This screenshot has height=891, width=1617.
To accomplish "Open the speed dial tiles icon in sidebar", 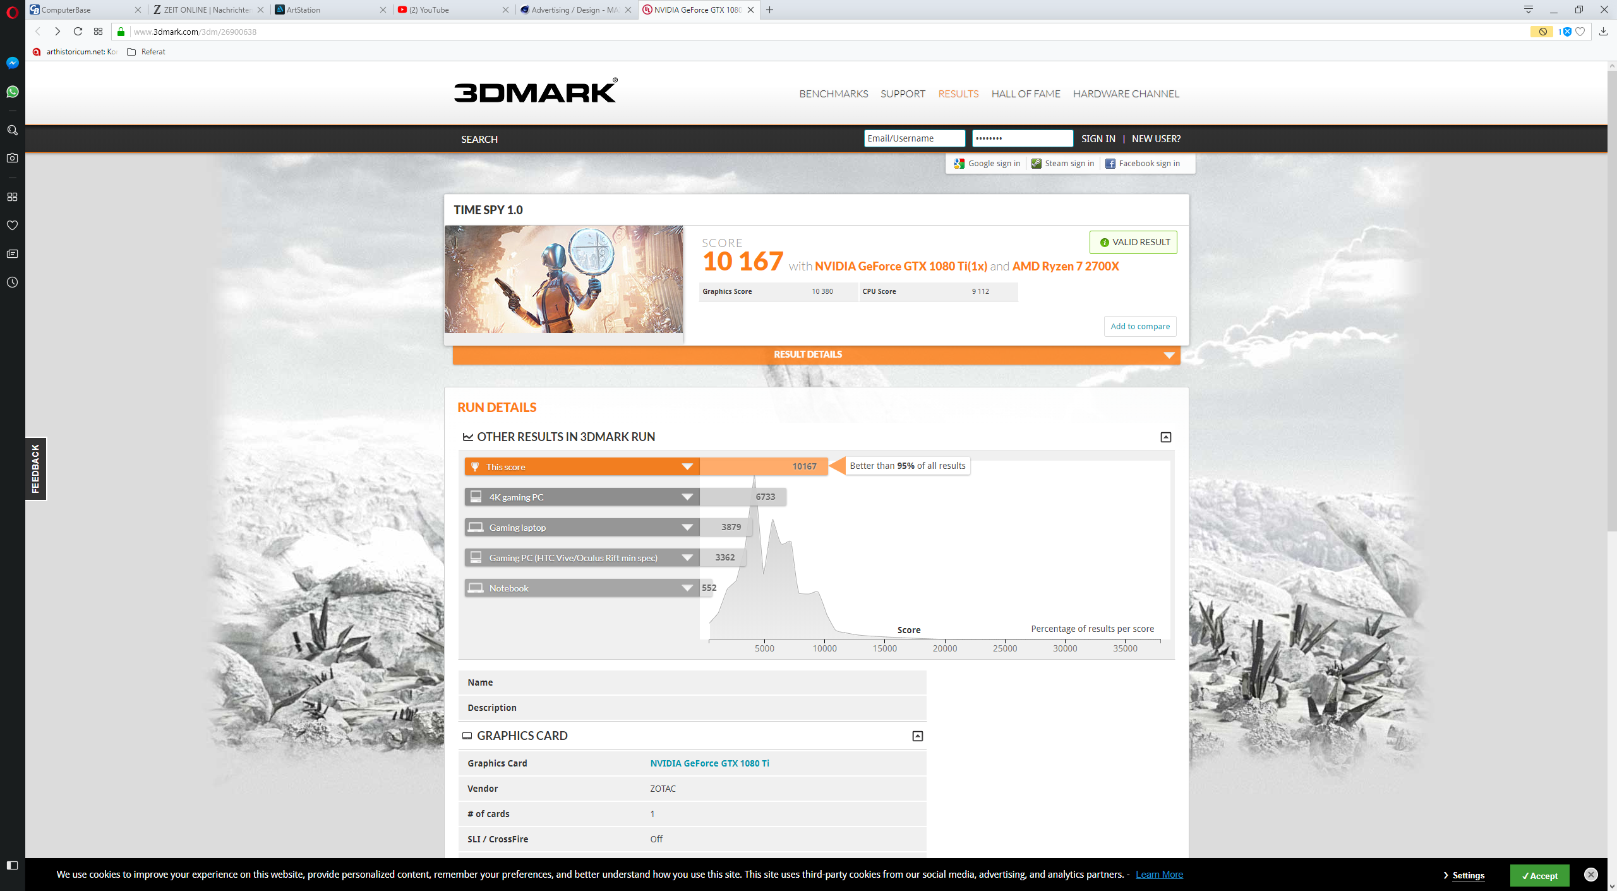I will [x=12, y=197].
